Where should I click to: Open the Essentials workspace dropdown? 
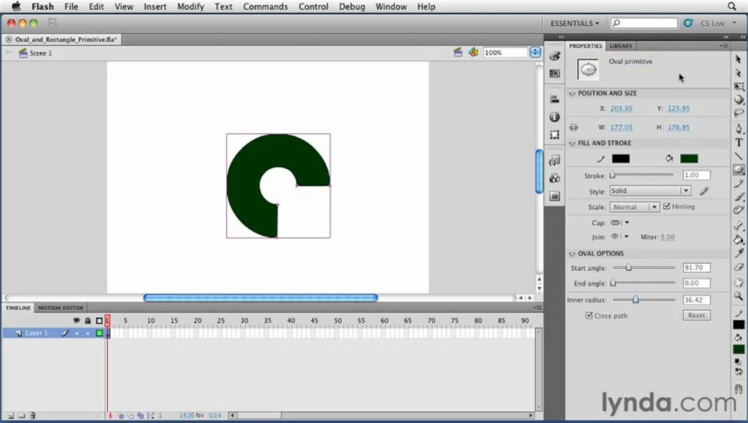click(575, 23)
